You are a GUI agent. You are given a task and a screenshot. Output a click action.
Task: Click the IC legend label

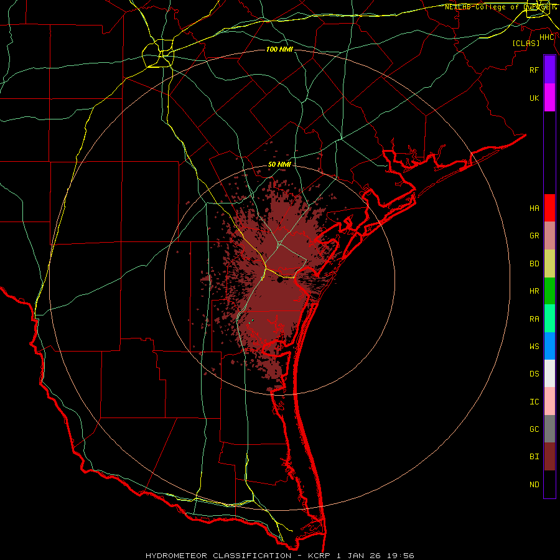tap(534, 402)
